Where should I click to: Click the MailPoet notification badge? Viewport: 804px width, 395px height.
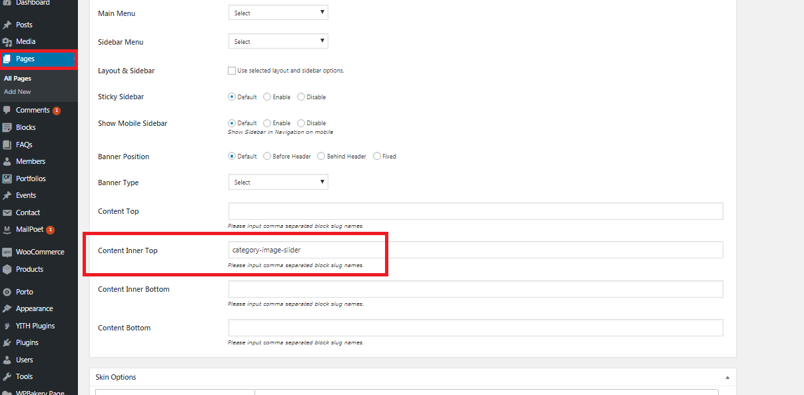[51, 230]
